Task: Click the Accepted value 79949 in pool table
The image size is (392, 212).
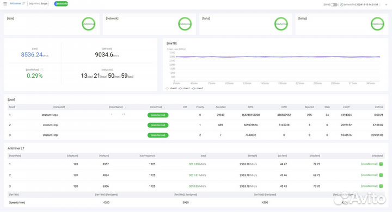Action: (x=220, y=115)
